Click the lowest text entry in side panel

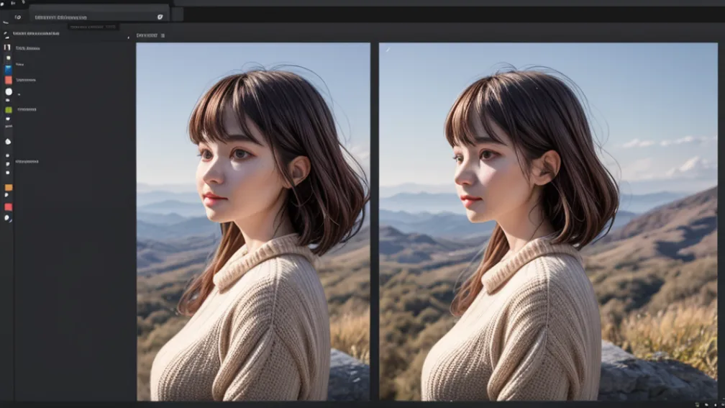click(x=27, y=162)
